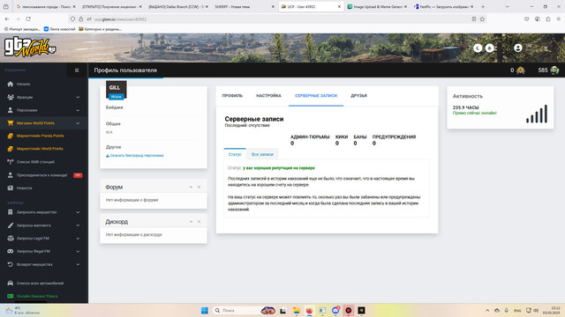565x317 pixels.
Task: Reload the page
Action: coord(28,19)
